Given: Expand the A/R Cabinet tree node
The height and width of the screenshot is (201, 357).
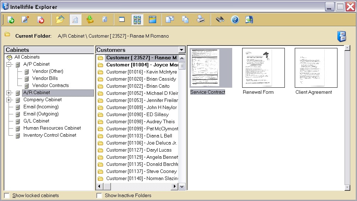Looking at the screenshot, I should coord(9,93).
